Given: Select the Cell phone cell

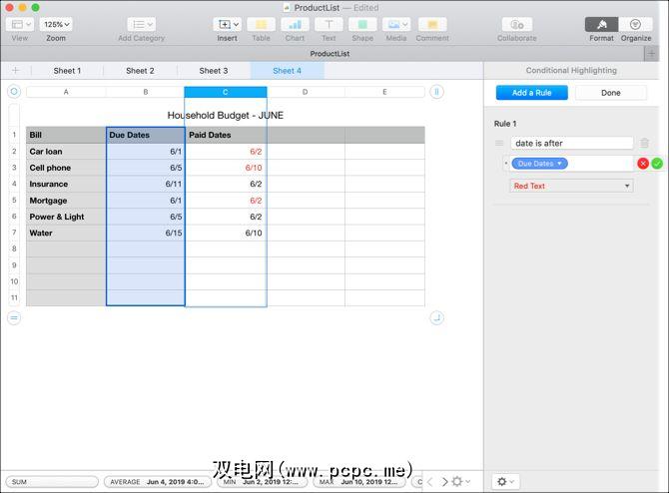Looking at the screenshot, I should point(66,168).
